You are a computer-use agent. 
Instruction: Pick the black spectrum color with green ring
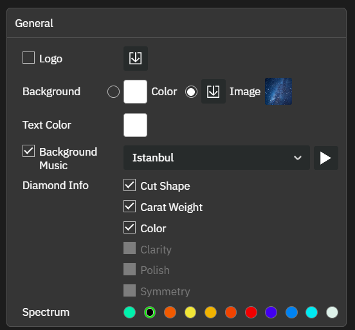[150, 313]
